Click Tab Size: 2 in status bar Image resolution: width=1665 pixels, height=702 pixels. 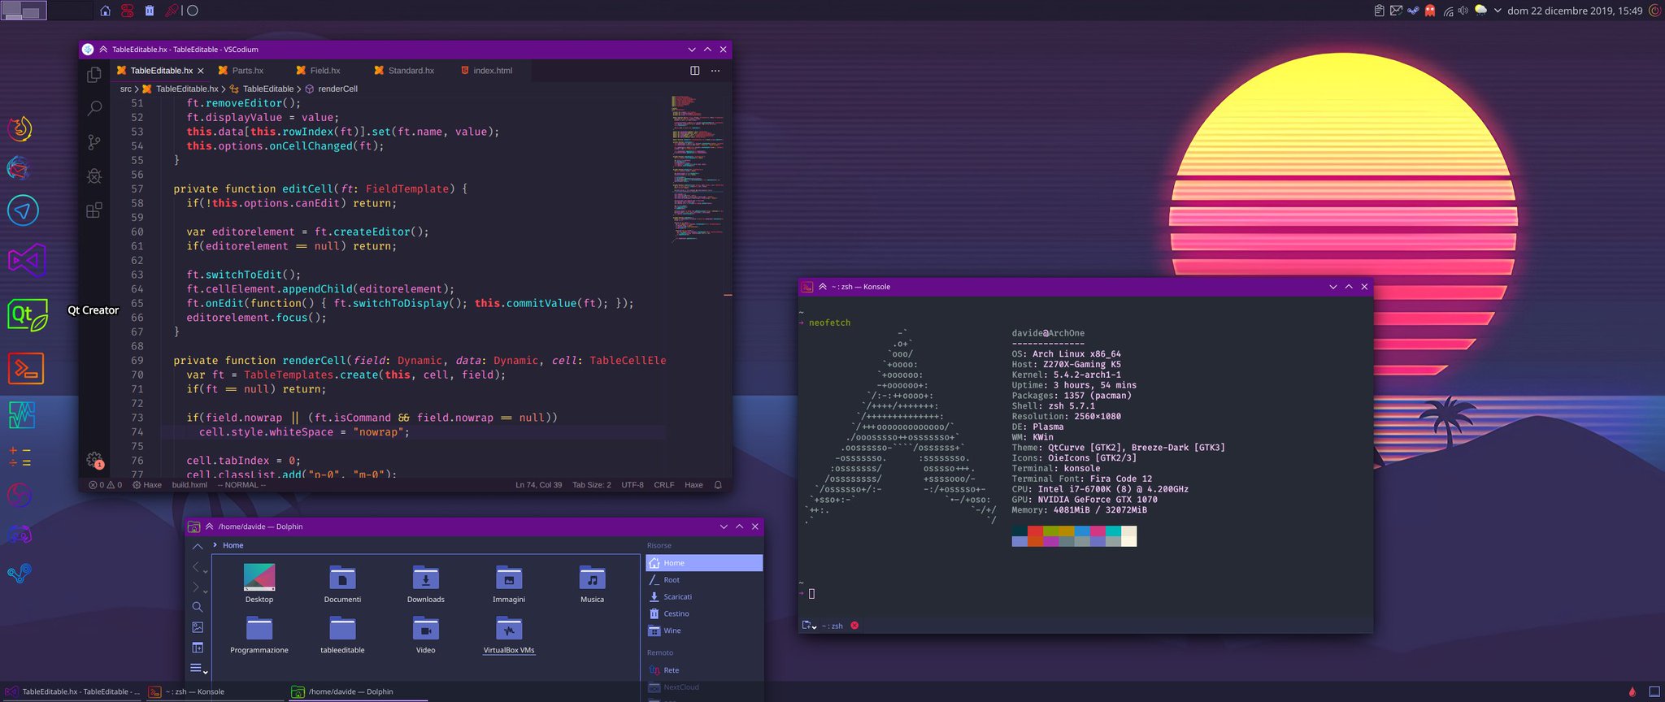tap(592, 485)
